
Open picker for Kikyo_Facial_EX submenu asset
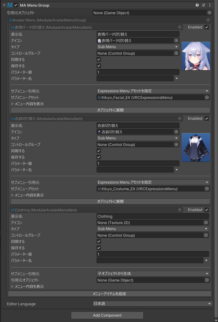click(x=207, y=97)
